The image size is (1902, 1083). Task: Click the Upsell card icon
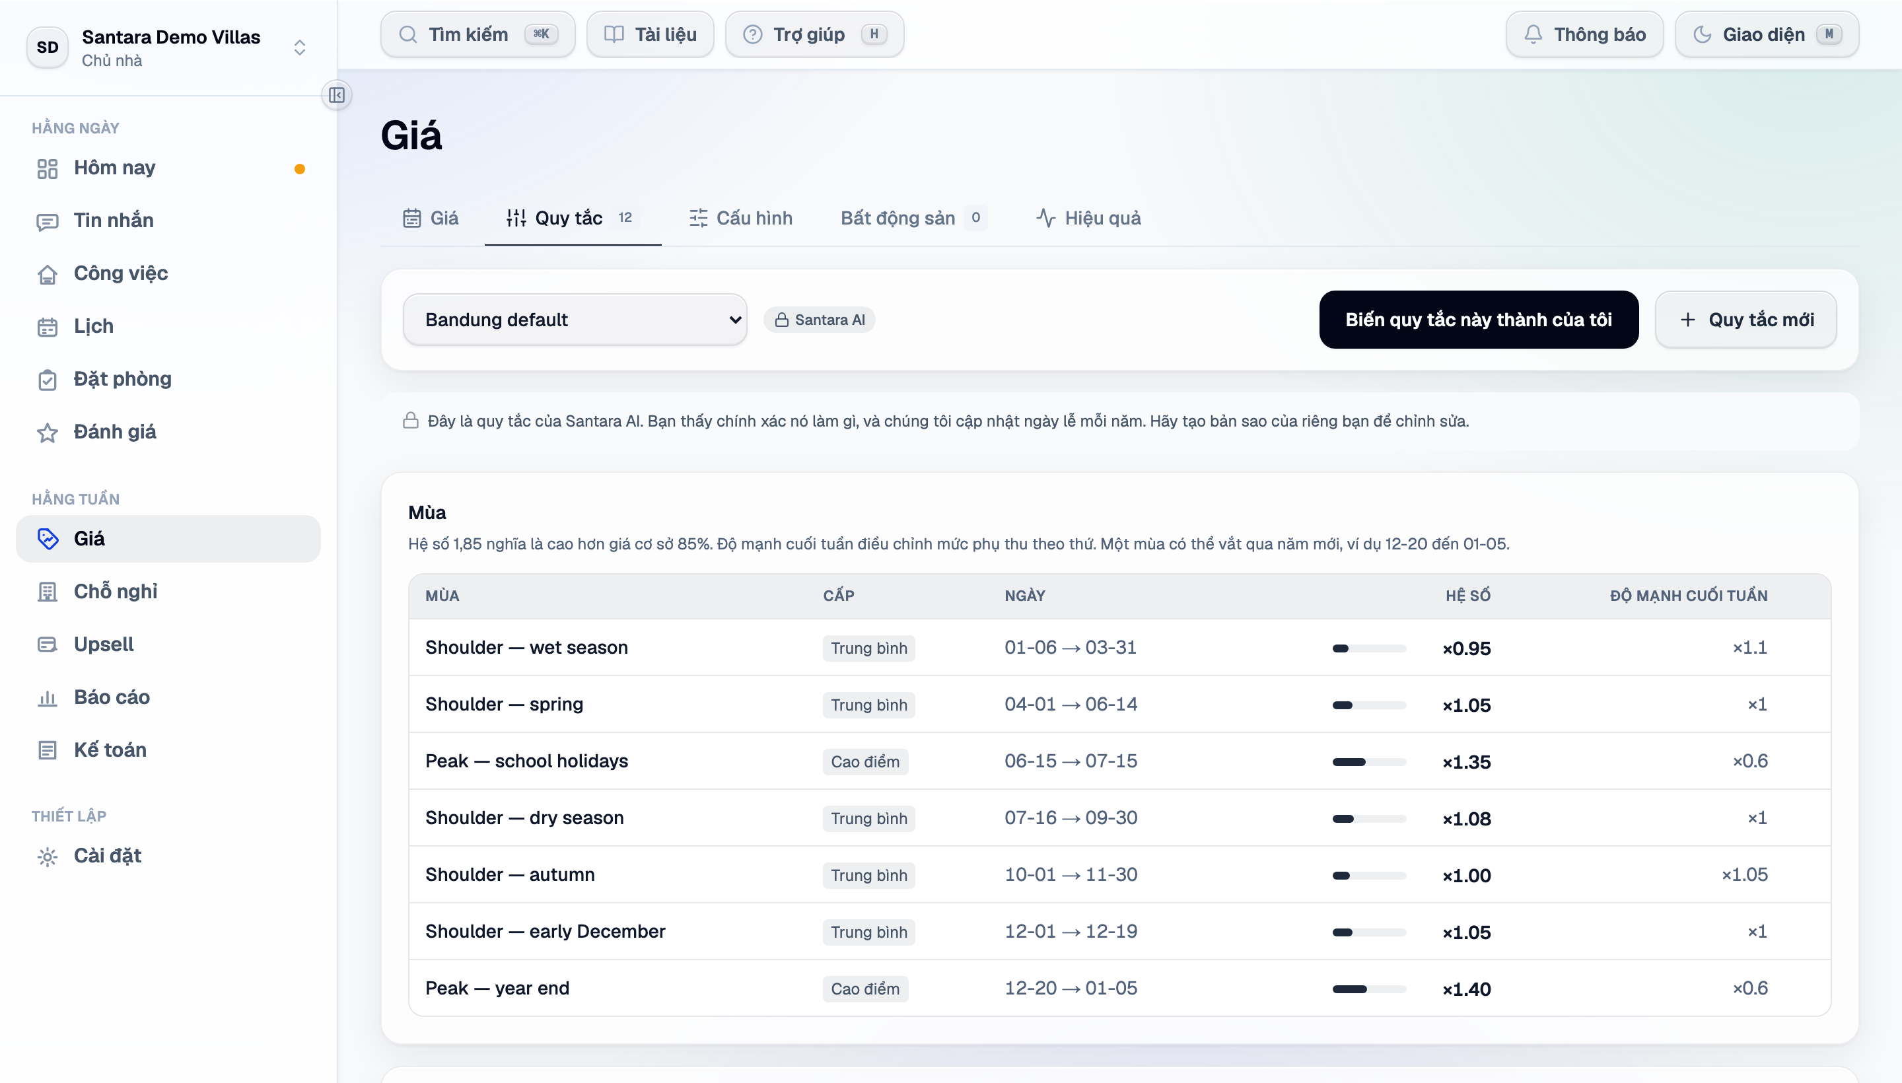47,645
